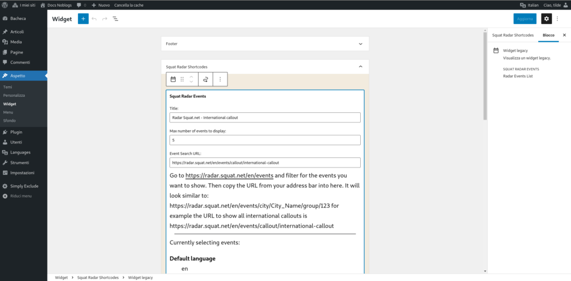Move block up with the arrow
Viewport: 571px width, 281px height.
[191, 76]
